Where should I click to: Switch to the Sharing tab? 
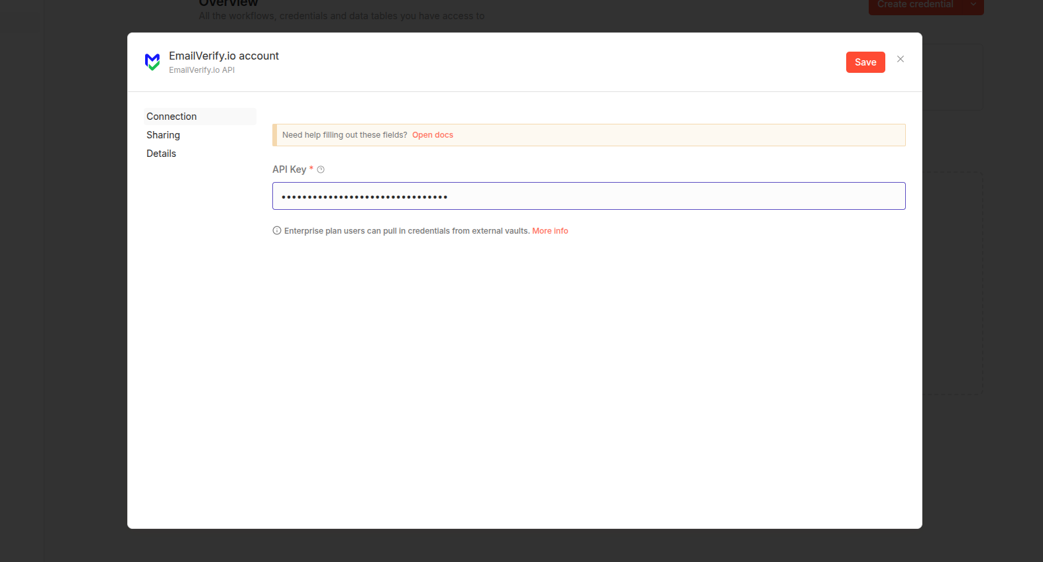pyautogui.click(x=199, y=135)
